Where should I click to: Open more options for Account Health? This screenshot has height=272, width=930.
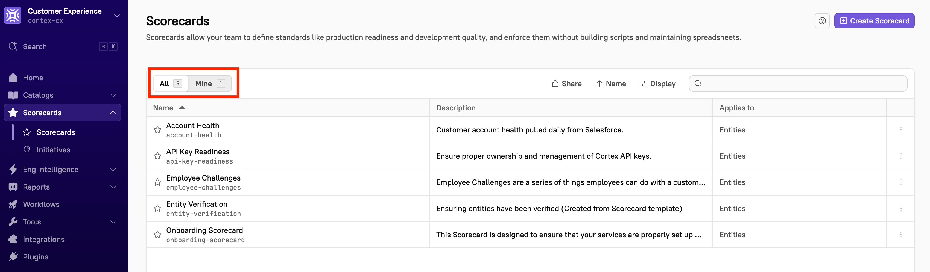(901, 130)
